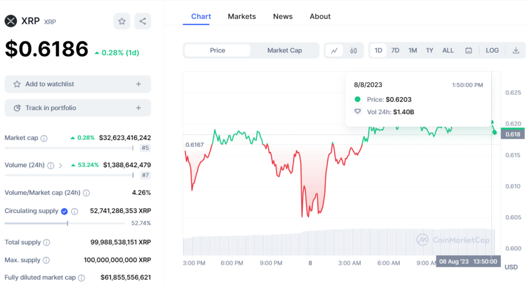Expand Volume (24h) chevron arrow

pos(61,166)
